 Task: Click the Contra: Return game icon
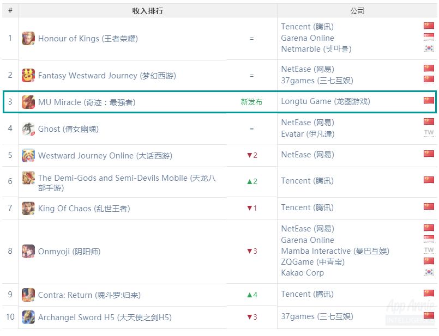(28, 295)
